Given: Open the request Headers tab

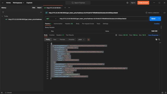Looking at the screenshot, I should tap(69, 24).
